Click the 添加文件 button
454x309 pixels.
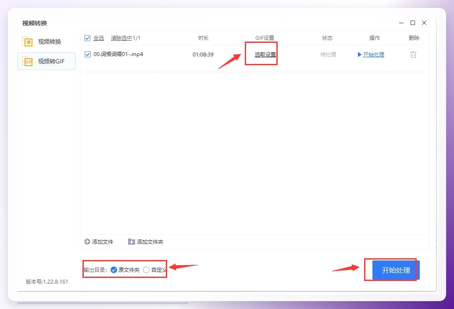coord(99,242)
